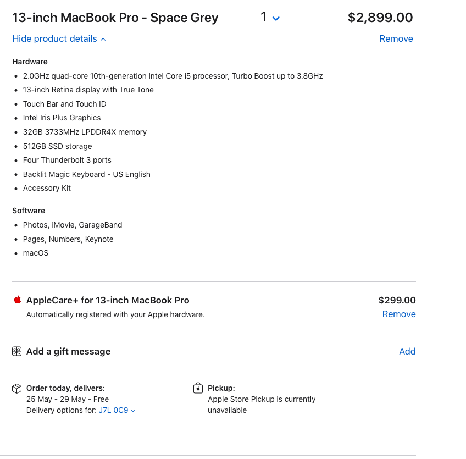Click the $2,899.00 MacBook price
This screenshot has width=466, height=459.
(380, 18)
